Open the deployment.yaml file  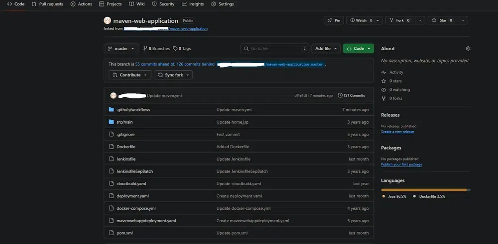point(132,196)
